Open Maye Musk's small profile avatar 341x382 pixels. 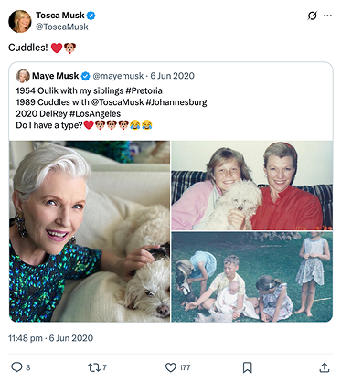click(x=23, y=76)
